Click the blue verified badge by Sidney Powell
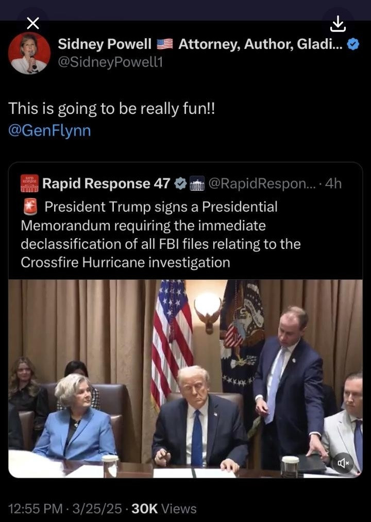This screenshot has height=522, width=371. click(353, 44)
